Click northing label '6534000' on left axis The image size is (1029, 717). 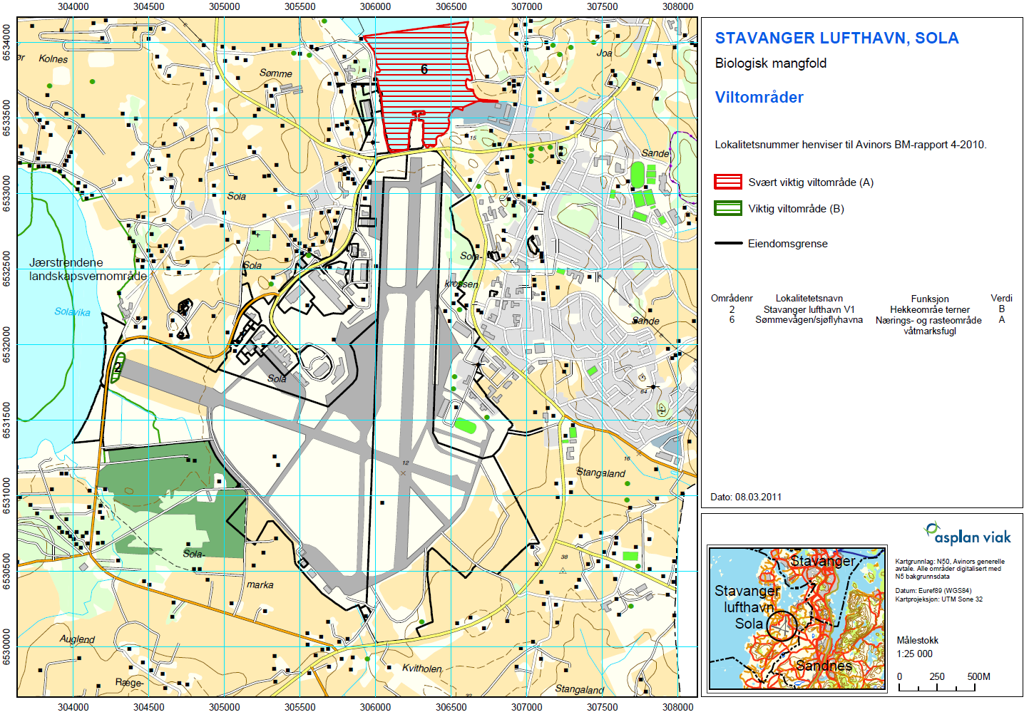pos(7,42)
